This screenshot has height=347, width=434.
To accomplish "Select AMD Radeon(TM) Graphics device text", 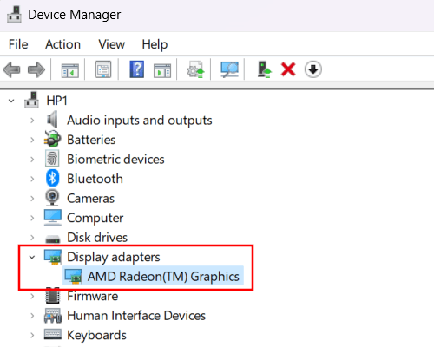I will pyautogui.click(x=163, y=277).
